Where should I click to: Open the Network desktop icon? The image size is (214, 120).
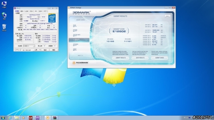point(4,16)
